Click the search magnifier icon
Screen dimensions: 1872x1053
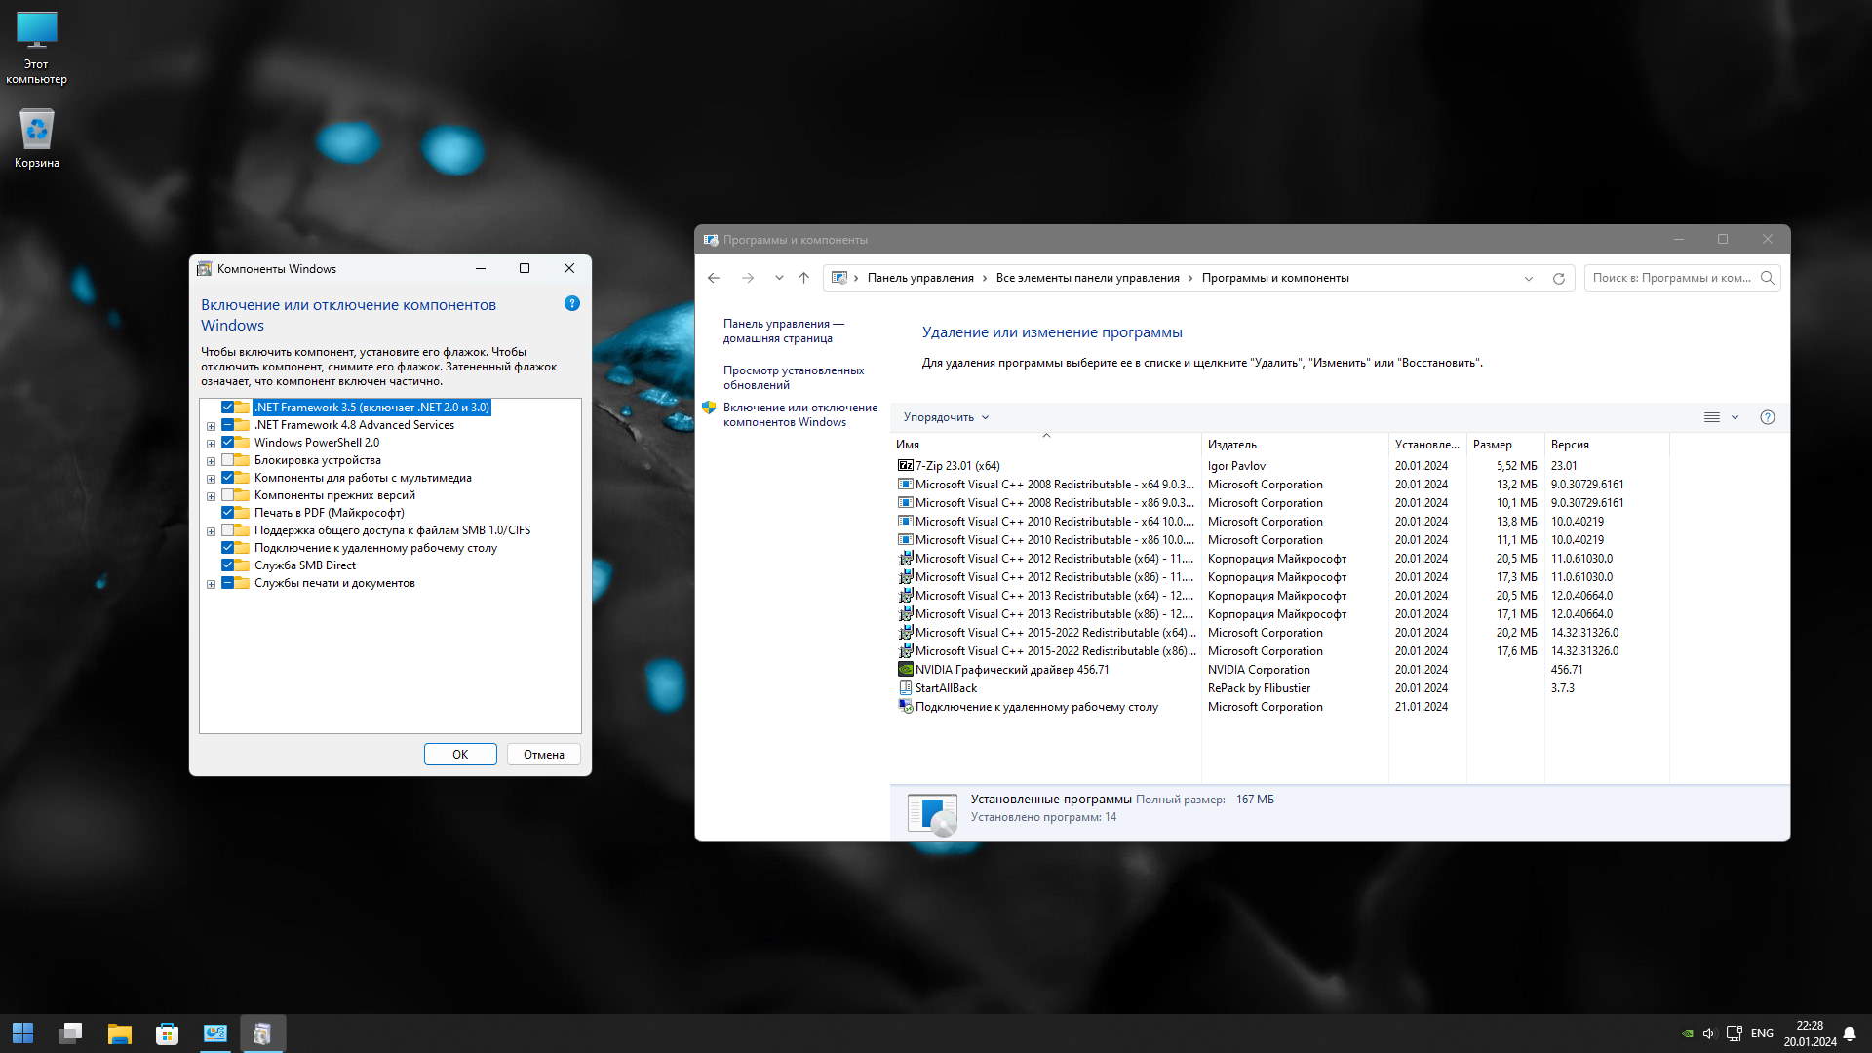(x=1767, y=278)
